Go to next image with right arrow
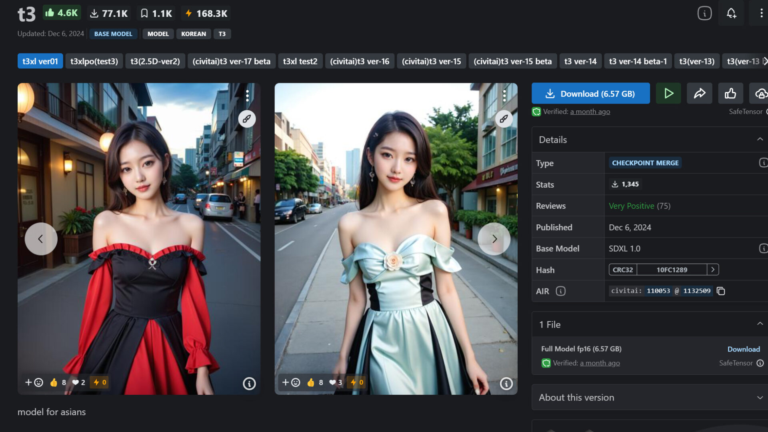The height and width of the screenshot is (432, 768). (494, 239)
